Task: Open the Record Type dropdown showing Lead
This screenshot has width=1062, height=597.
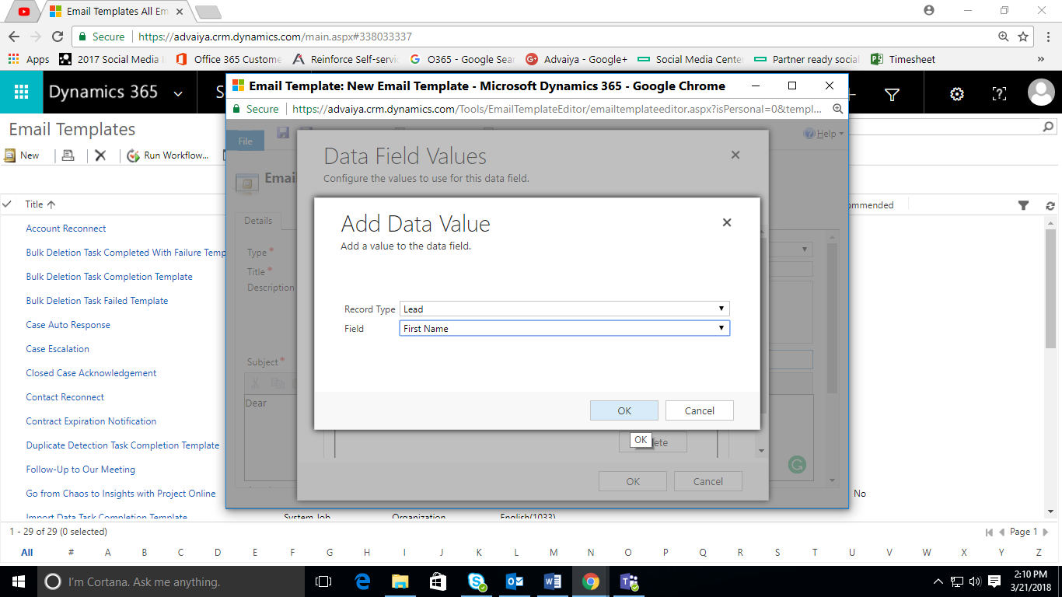Action: tap(564, 309)
